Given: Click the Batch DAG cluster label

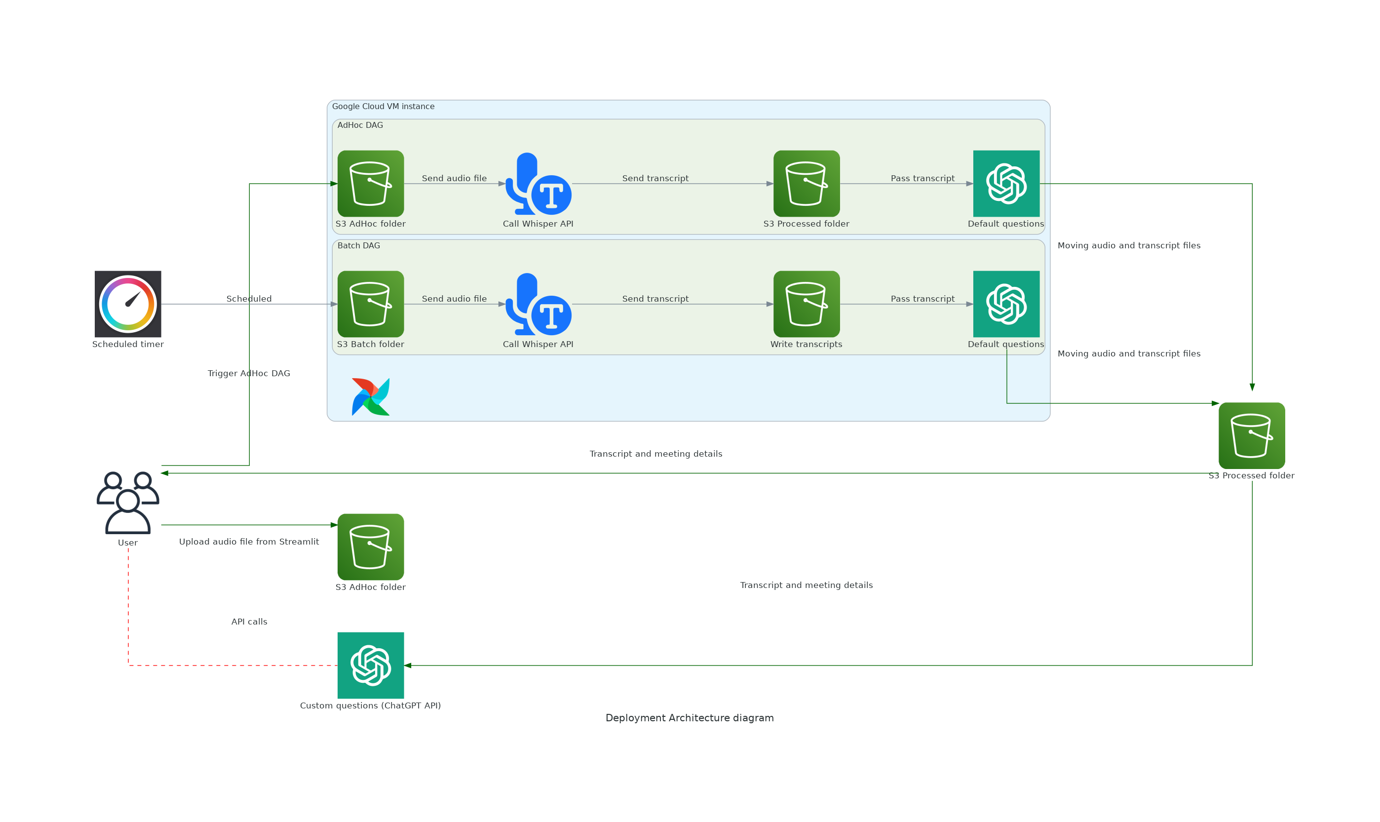Looking at the screenshot, I should [x=359, y=245].
